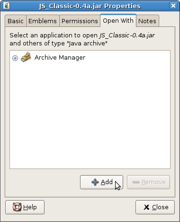This screenshot has height=222, width=180.
Task: Select the Archive Manager radio button
Action: point(15,58)
